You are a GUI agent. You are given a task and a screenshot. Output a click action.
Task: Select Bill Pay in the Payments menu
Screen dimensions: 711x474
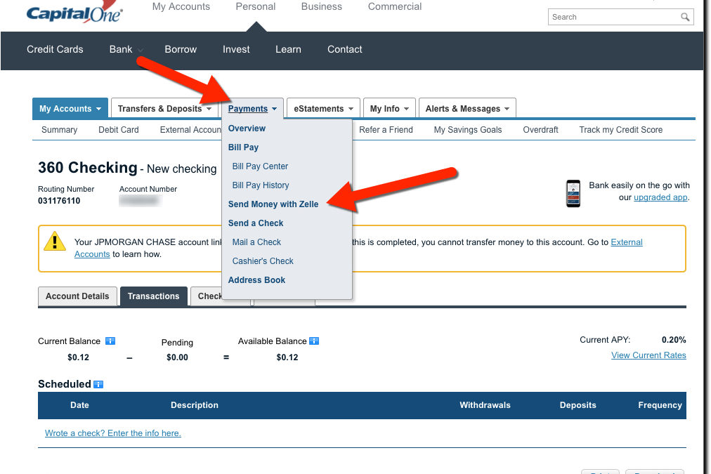[x=243, y=147]
